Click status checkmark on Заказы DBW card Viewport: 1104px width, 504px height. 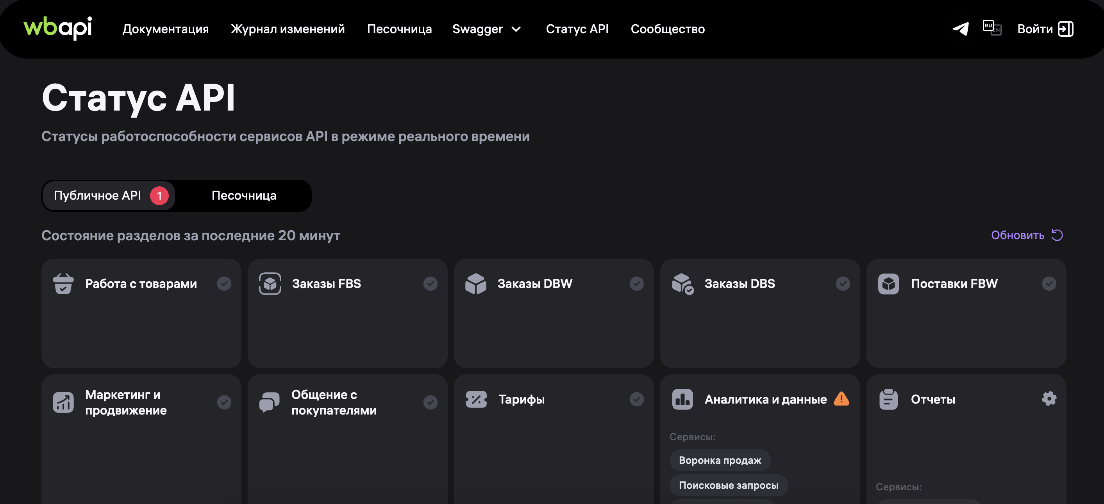click(636, 284)
